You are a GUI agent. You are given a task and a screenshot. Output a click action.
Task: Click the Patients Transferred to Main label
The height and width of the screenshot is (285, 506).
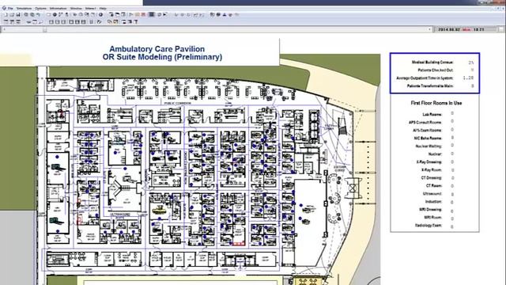[x=430, y=86]
